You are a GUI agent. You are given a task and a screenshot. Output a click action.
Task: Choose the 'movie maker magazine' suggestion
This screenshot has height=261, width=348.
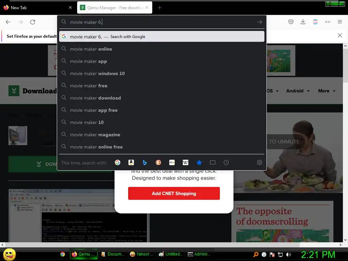point(161,135)
